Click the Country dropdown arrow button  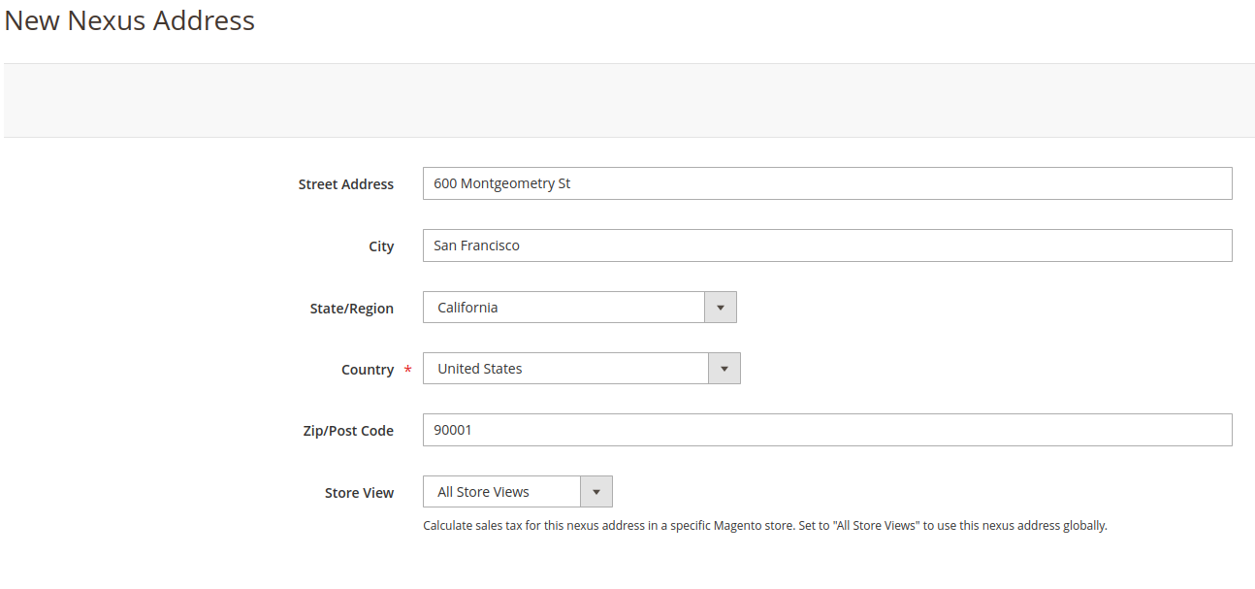724,369
